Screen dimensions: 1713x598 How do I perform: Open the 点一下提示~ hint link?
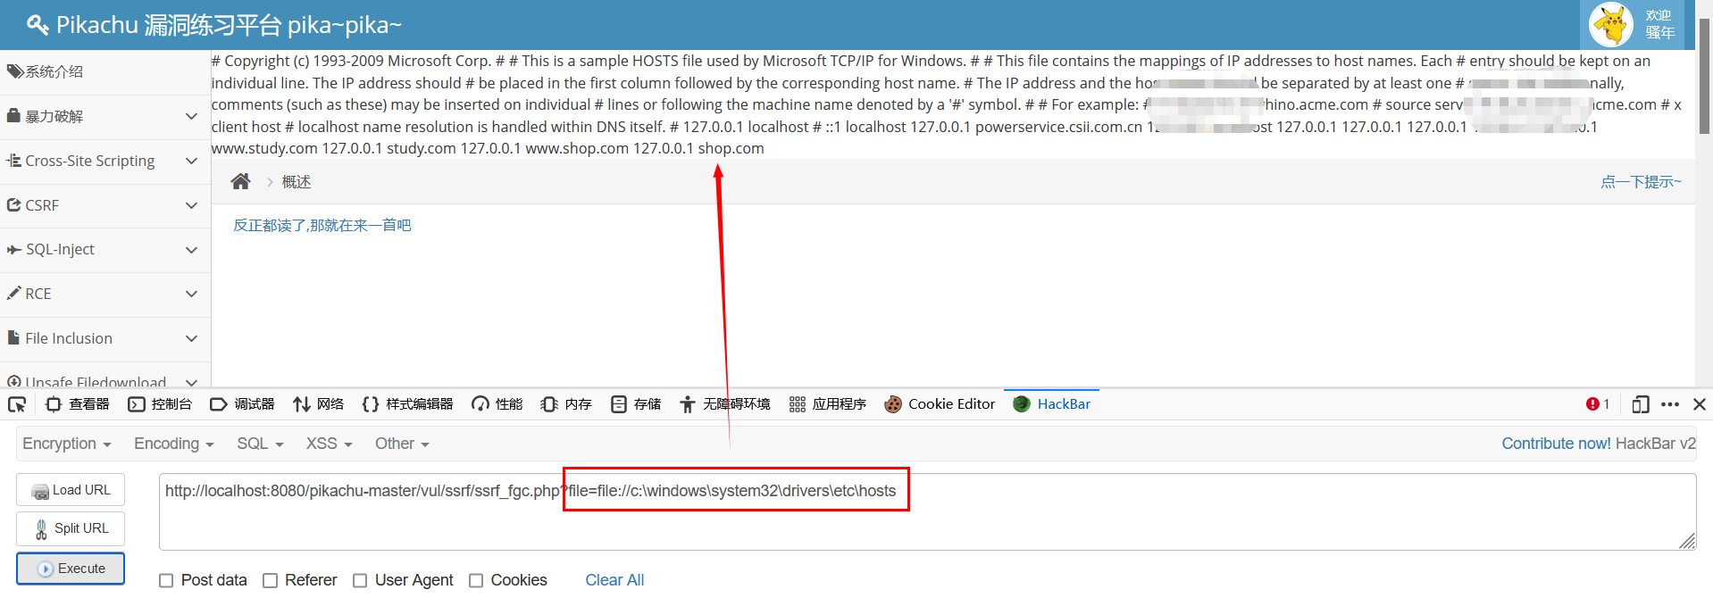pos(1641,182)
